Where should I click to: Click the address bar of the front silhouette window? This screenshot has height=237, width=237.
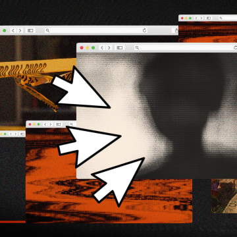click(186, 47)
